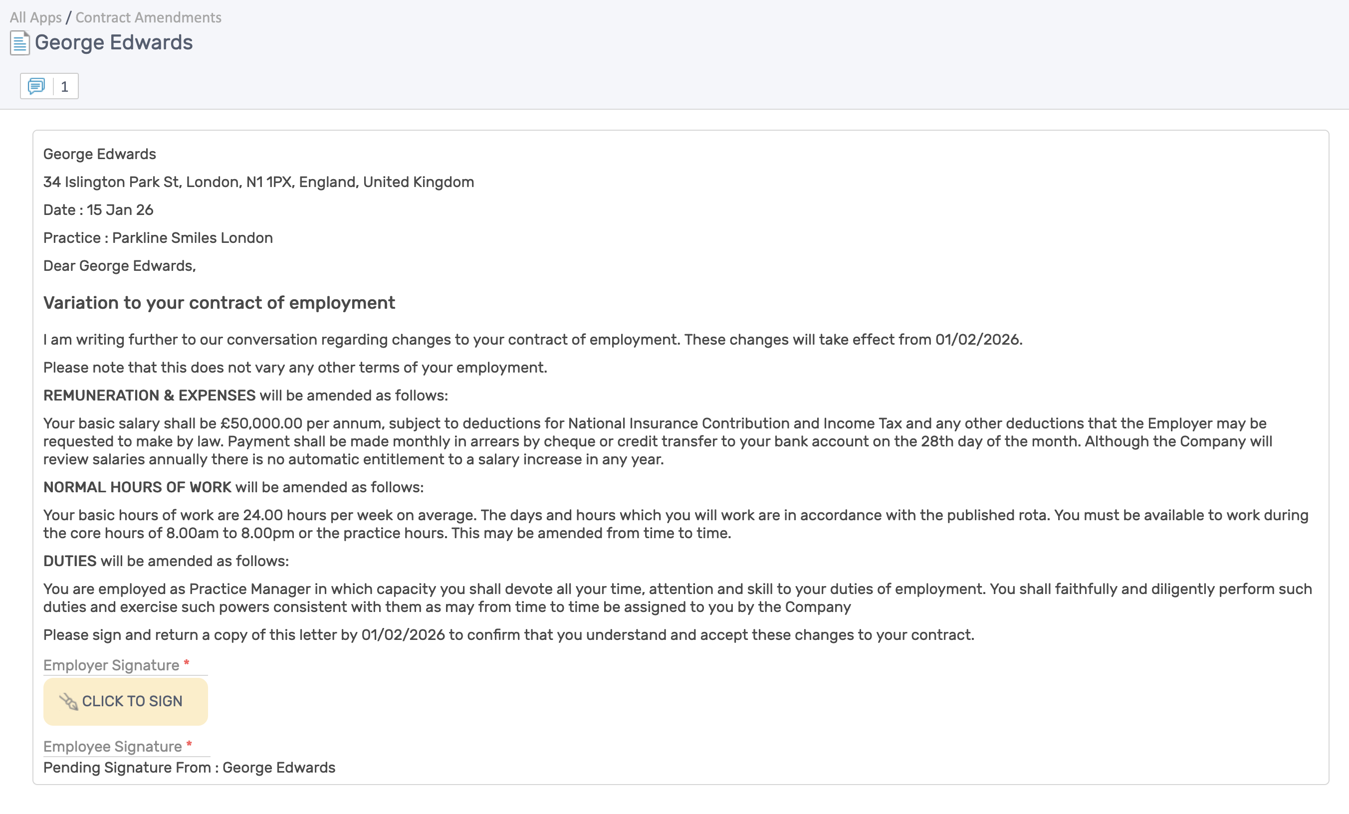Viewport: 1349px width, 814px height.
Task: Click the Employer Signature field label
Action: 111,665
